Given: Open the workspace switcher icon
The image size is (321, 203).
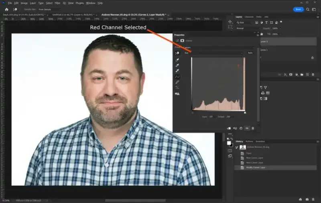Looking at the screenshot, I should click(x=314, y=9).
